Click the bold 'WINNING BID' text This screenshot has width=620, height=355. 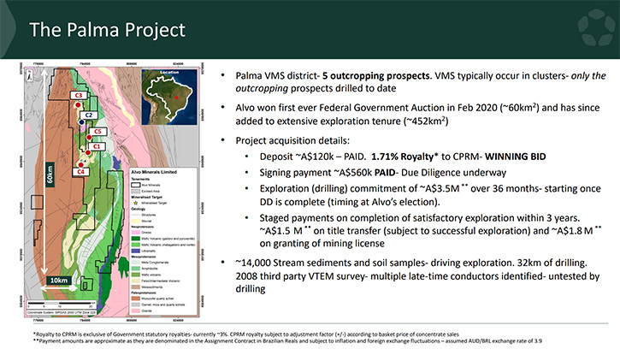pyautogui.click(x=515, y=157)
